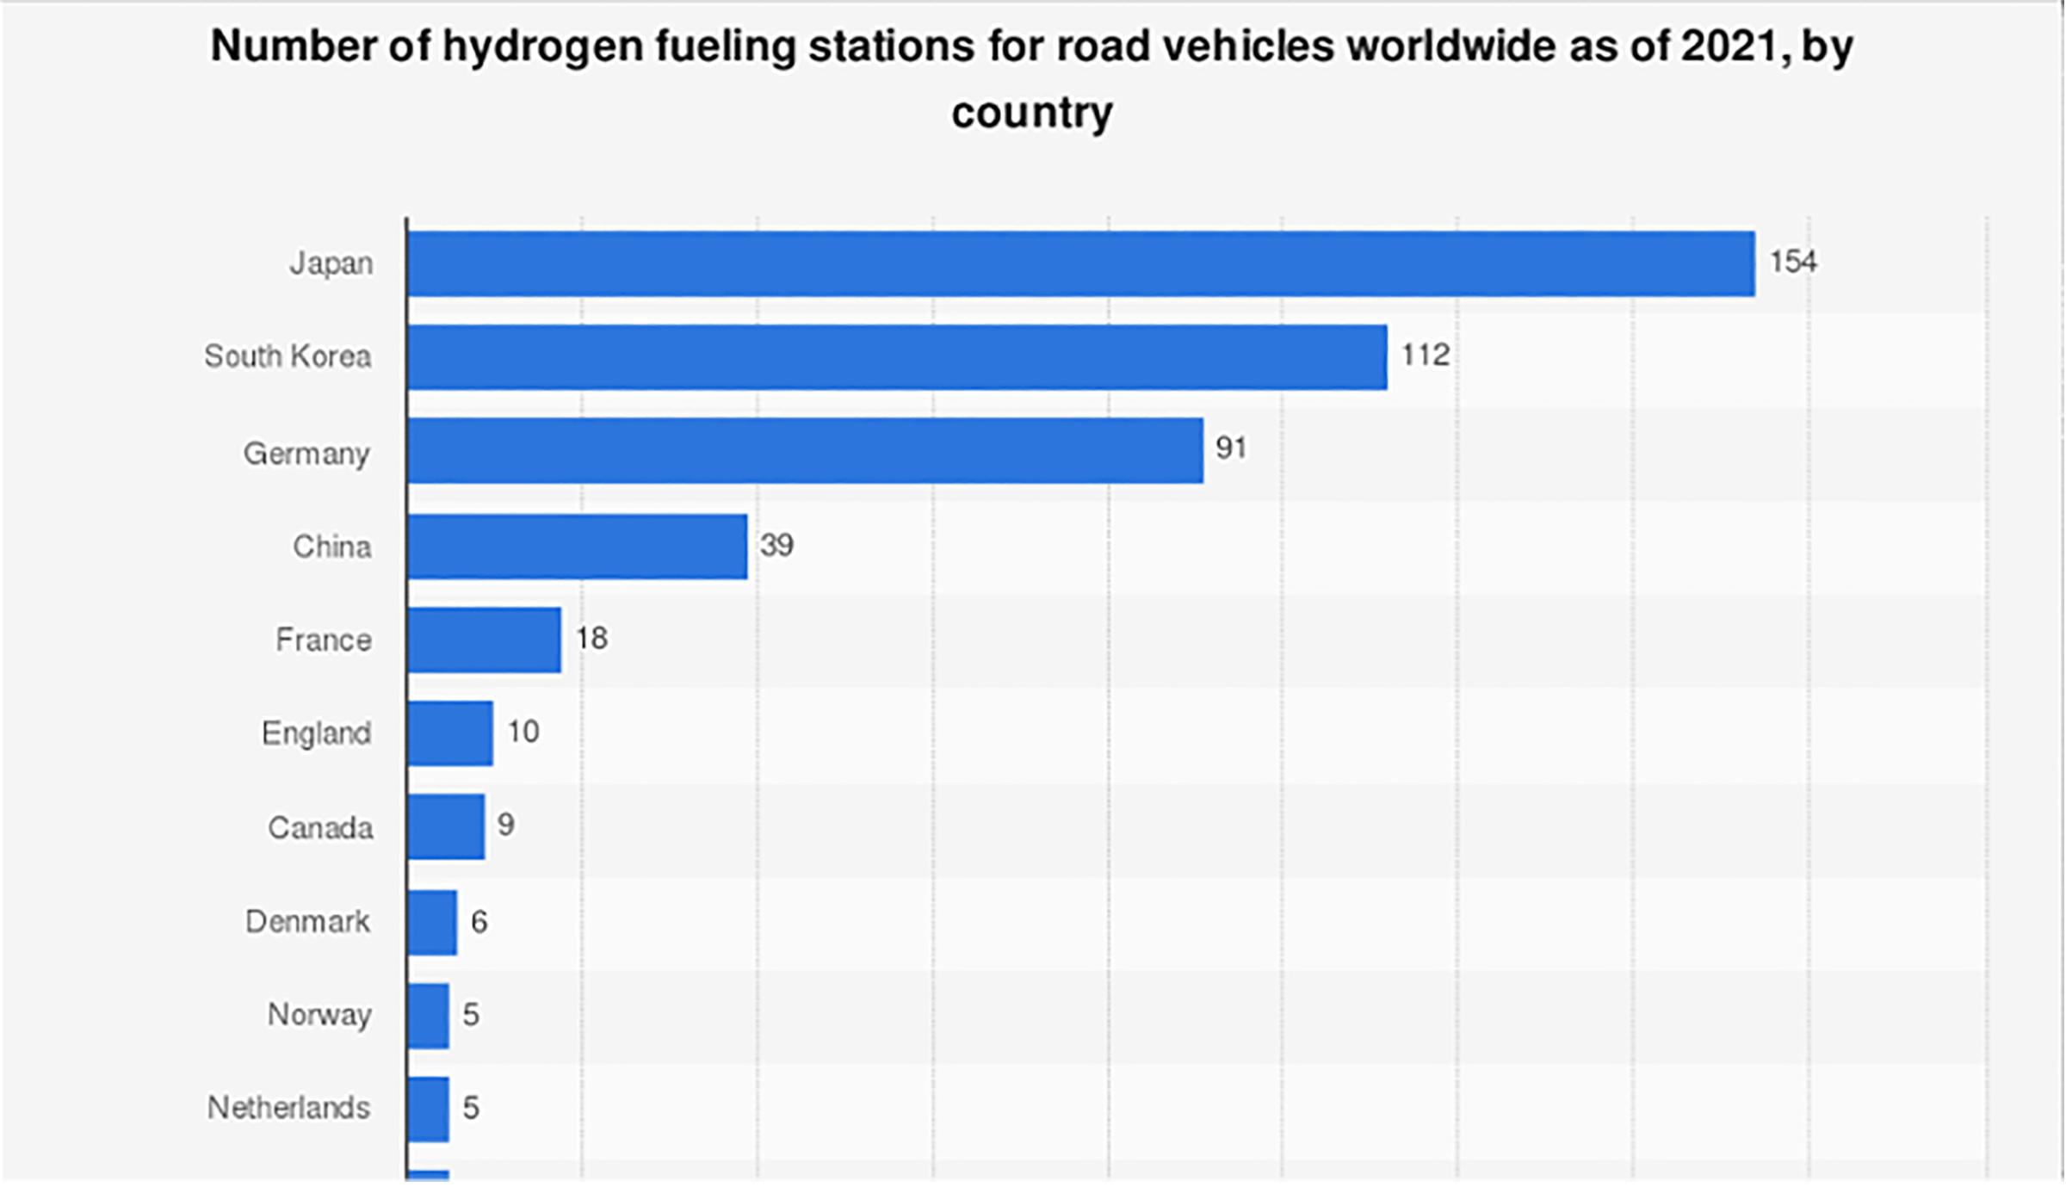Click the Japan country label
The height and width of the screenshot is (1187, 2066).
pos(331,263)
